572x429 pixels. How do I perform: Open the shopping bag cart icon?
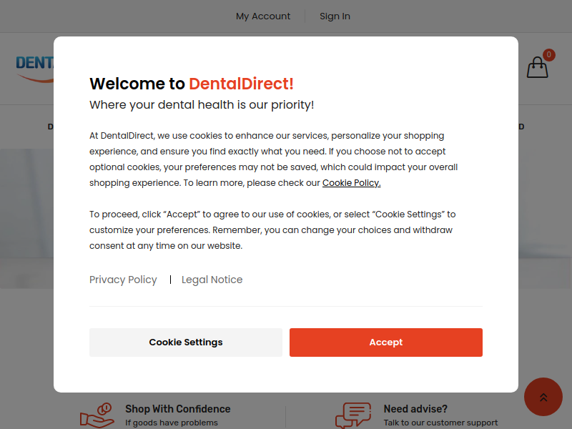tap(537, 67)
